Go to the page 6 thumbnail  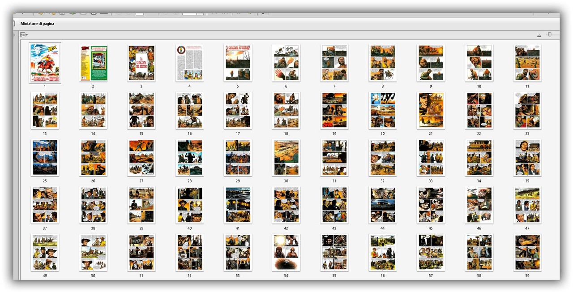[286, 63]
